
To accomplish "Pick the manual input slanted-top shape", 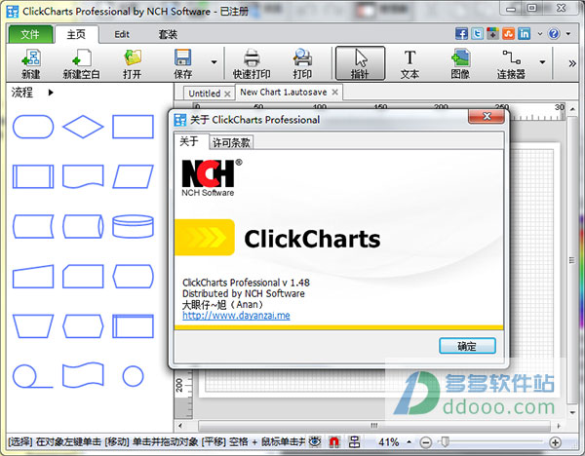I will 33,277.
